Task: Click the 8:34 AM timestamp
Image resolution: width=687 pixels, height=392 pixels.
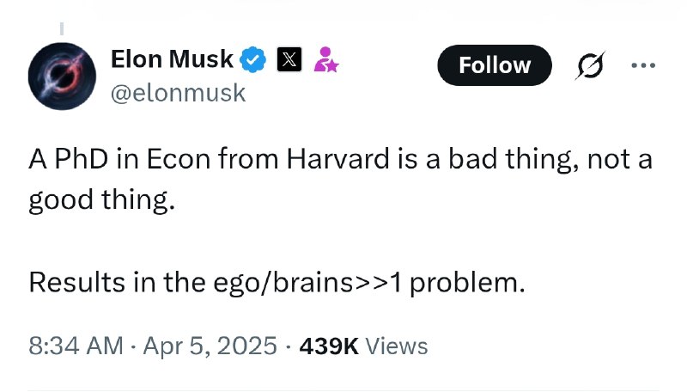Action: 76,346
